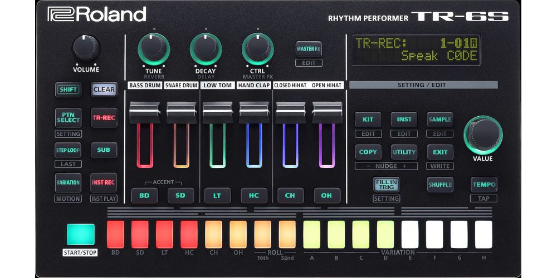The width and height of the screenshot is (557, 278).
Task: Open the INST button
Action: pyautogui.click(x=404, y=120)
